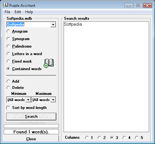Minimize the Puzzle Assistant window
This screenshot has height=144, width=155.
129,6
